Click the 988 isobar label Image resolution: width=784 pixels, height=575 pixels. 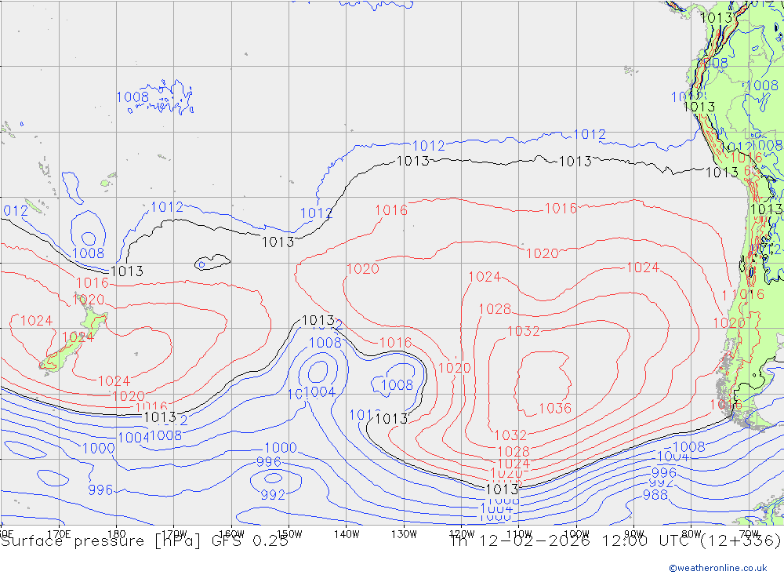(655, 495)
